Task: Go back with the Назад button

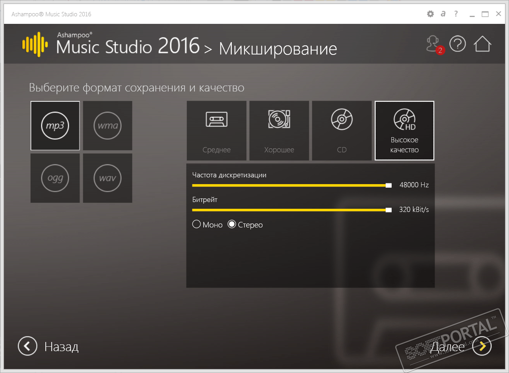Action: coord(48,346)
